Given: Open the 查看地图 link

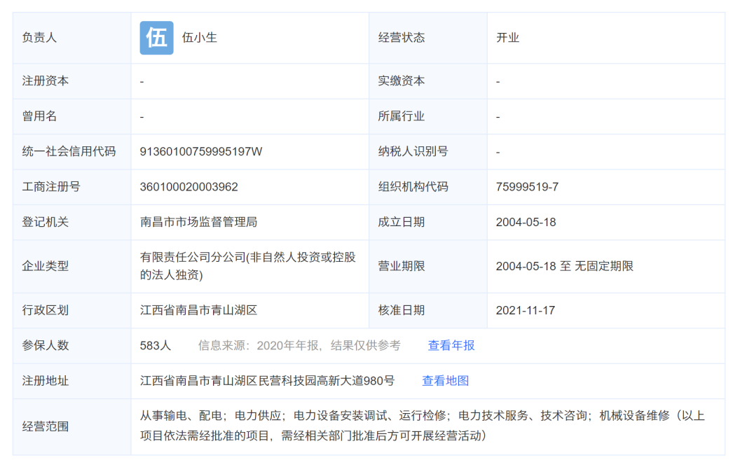Looking at the screenshot, I should click(x=445, y=381).
